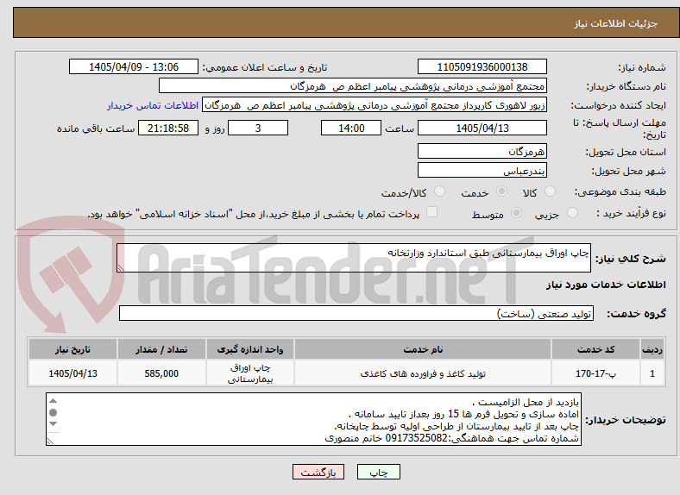
Task: Click the service group field تولید صنعتی (ساخت)
Action: coord(356,313)
